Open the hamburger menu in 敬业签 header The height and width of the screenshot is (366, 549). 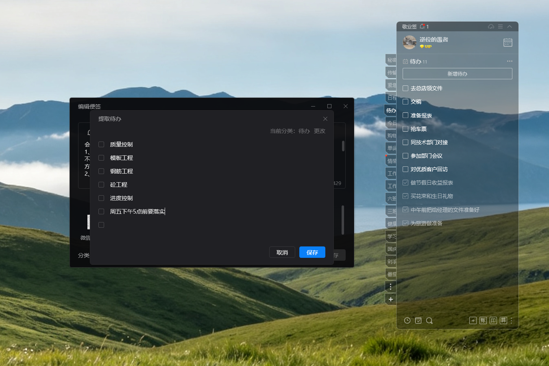click(500, 26)
